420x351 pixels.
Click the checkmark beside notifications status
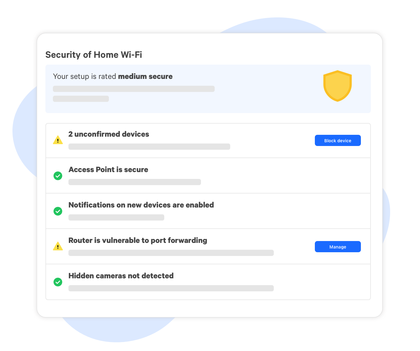[58, 211]
